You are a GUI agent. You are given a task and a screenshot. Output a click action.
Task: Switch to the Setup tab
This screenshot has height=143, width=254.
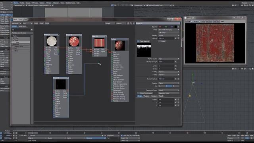point(28,3)
